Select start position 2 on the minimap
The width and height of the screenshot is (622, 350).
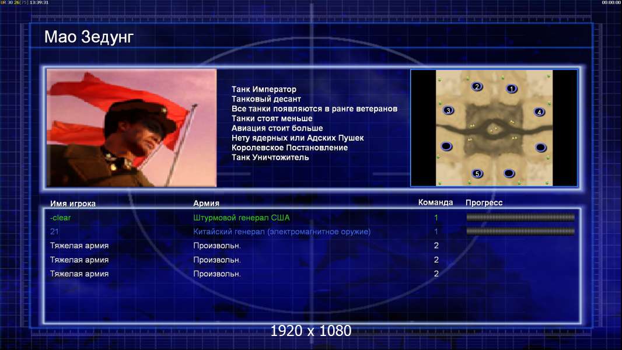click(x=477, y=86)
